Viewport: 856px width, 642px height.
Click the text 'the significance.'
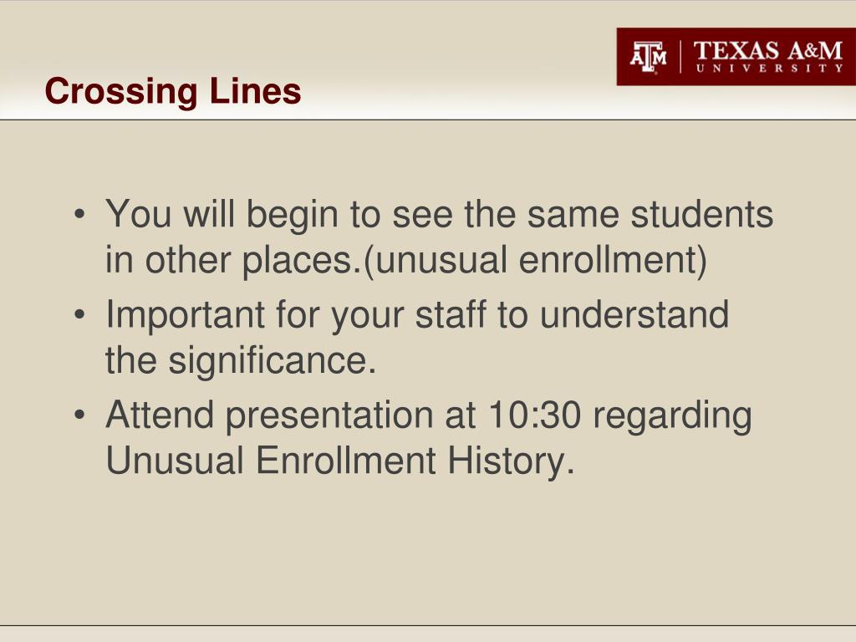coord(241,361)
